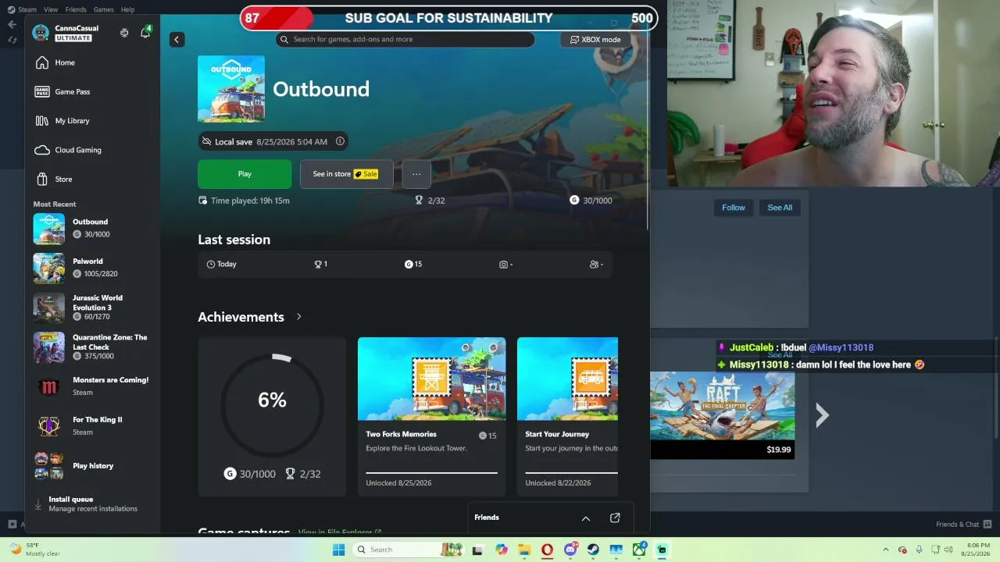This screenshot has height=562, width=1000.
Task: Click the For The King II icon
Action: 48,426
